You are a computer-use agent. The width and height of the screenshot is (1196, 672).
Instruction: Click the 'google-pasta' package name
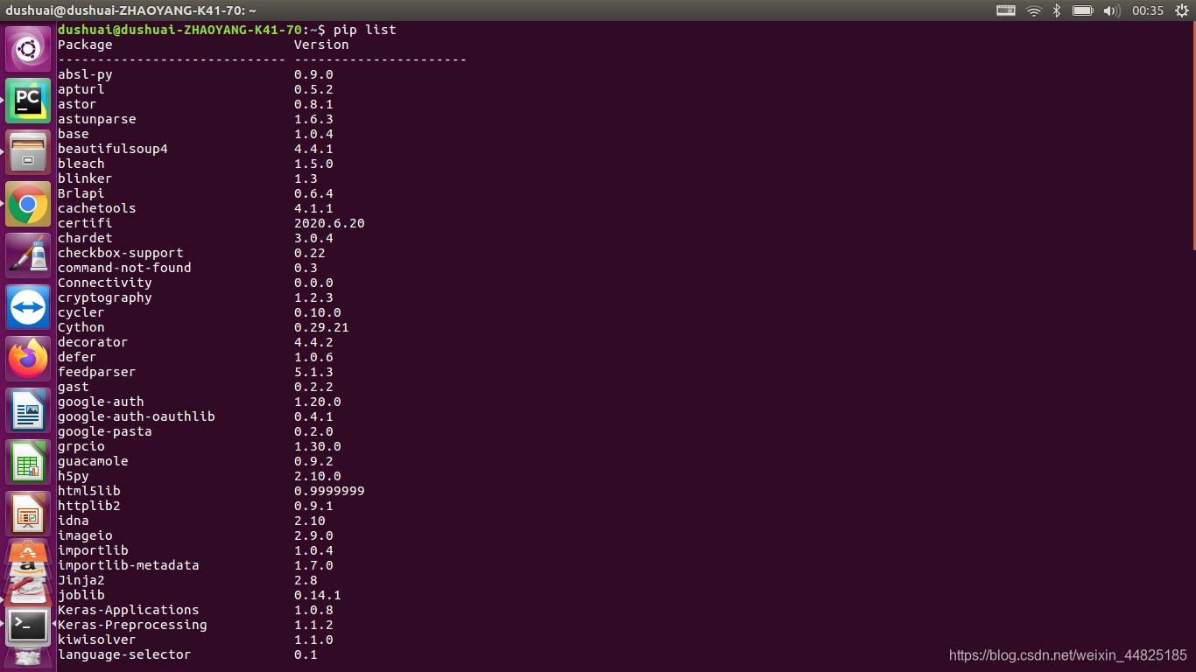(105, 431)
